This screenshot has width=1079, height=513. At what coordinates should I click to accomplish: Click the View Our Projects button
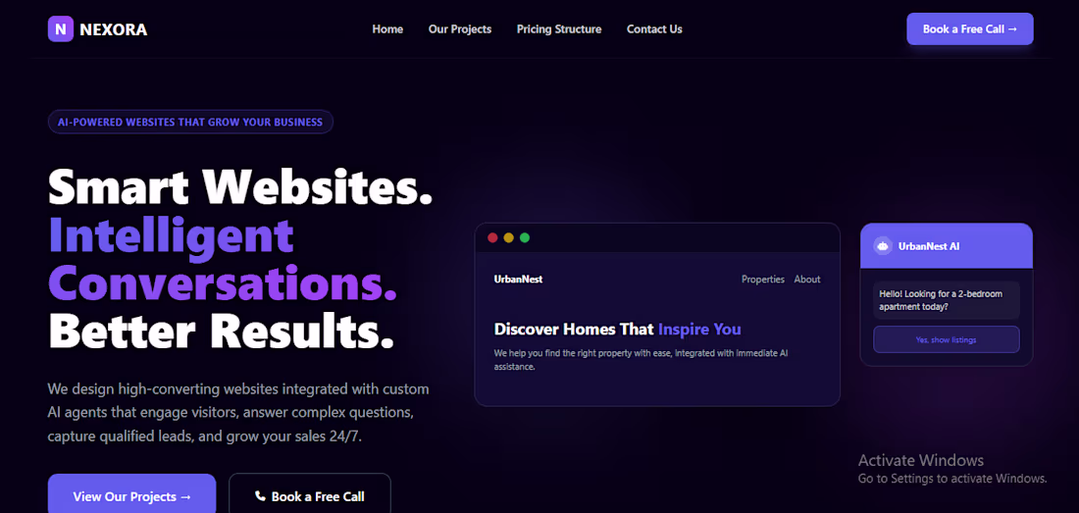pyautogui.click(x=132, y=495)
